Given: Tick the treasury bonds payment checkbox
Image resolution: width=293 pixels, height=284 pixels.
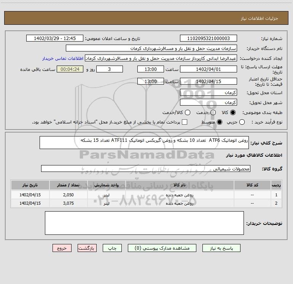Looking at the screenshot, I should coord(185,122).
